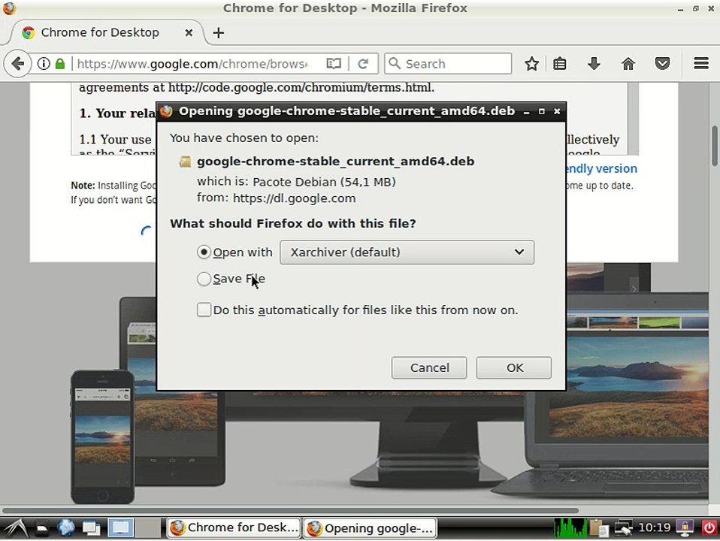Viewport: 720px width, 541px height.
Task: Select the Open with radio button
Action: [x=204, y=252]
